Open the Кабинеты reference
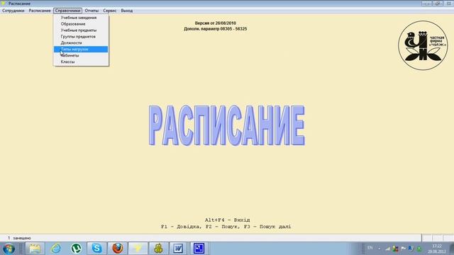454x255 pixels. [x=81, y=55]
